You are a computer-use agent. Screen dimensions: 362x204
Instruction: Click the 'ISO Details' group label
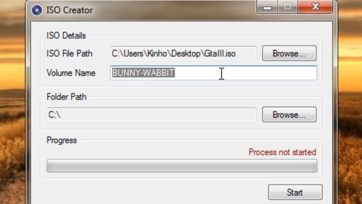coord(66,36)
